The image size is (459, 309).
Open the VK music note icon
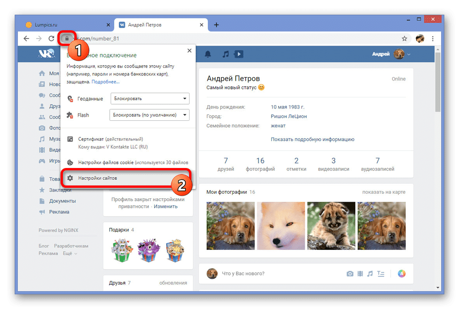click(x=225, y=54)
